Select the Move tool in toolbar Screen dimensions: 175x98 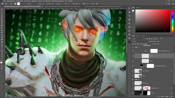pyautogui.click(x=2, y=9)
